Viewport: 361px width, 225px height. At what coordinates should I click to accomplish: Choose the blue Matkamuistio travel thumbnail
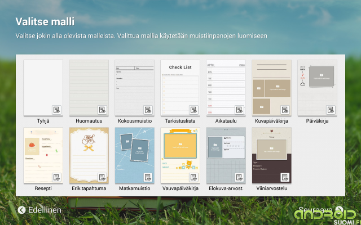pos(134,155)
